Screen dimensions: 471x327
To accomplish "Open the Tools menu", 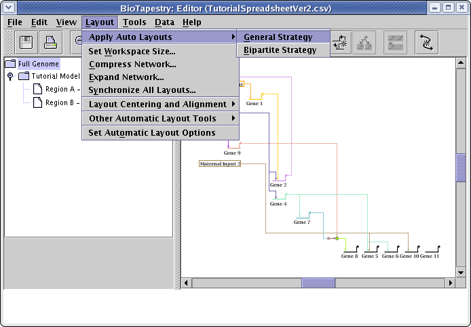I will tap(134, 22).
